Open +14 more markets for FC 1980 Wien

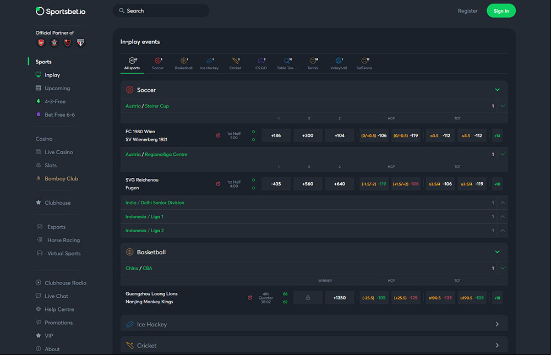[497, 136]
